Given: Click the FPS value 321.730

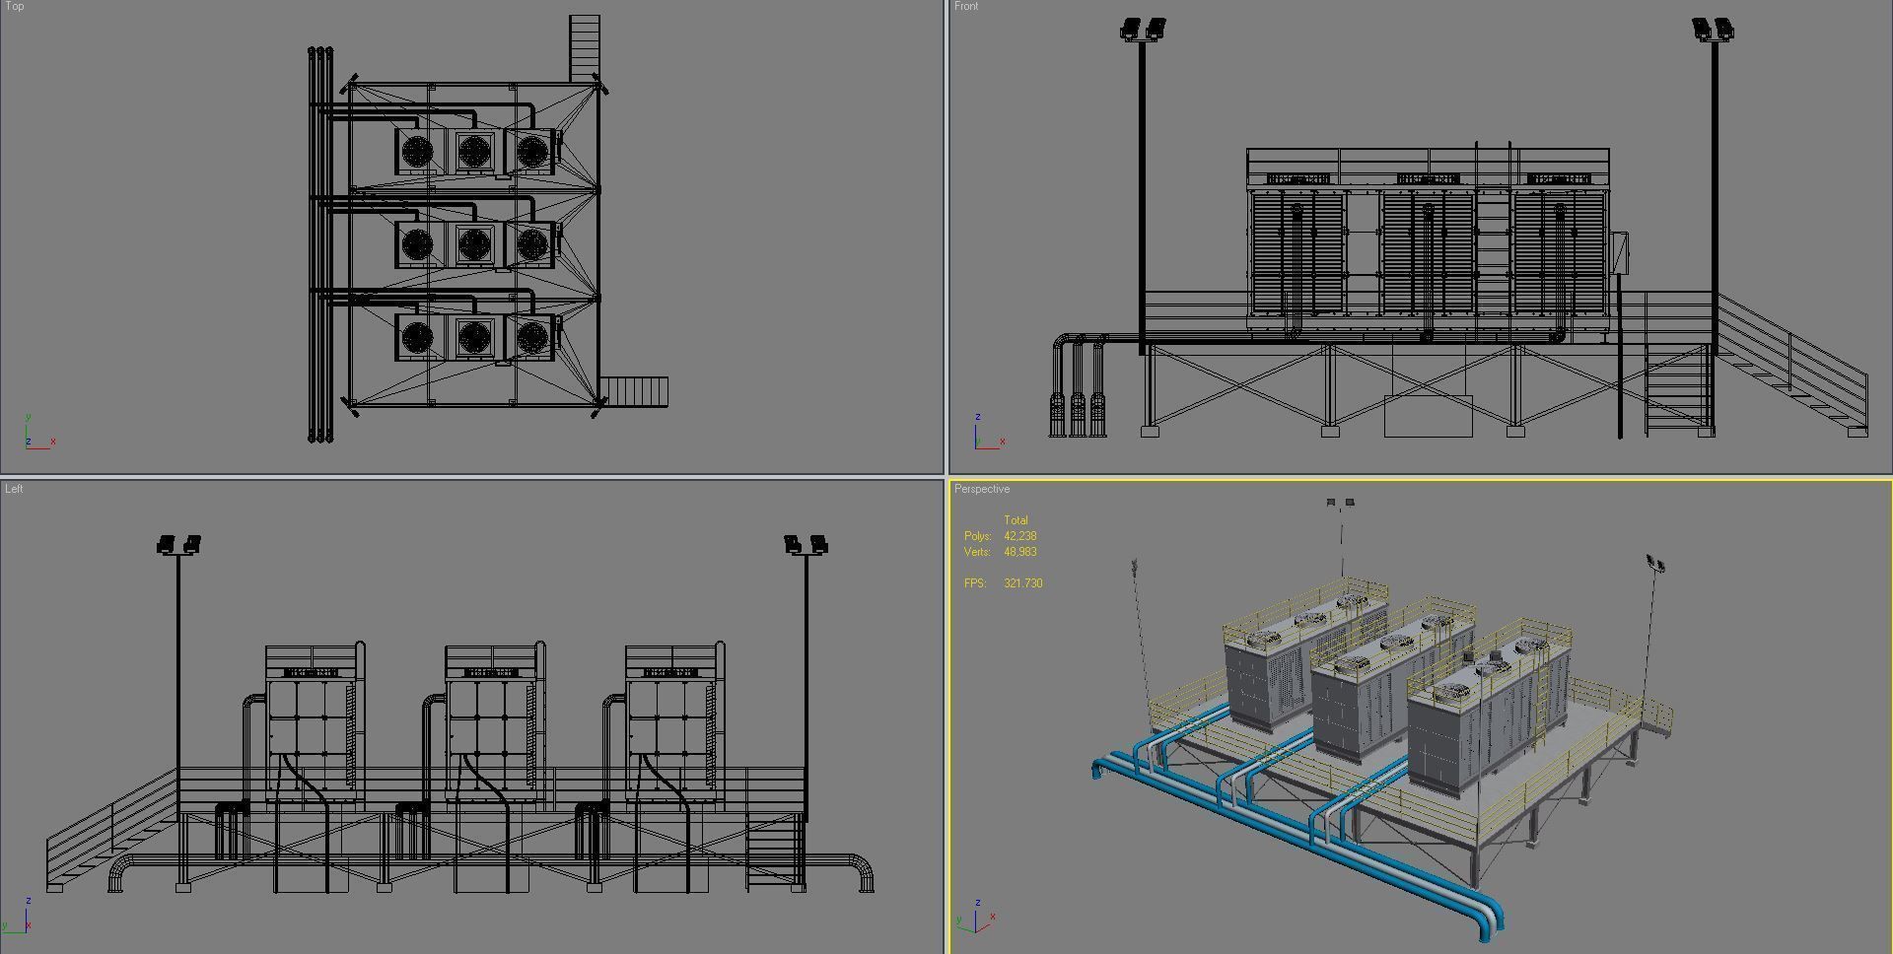Looking at the screenshot, I should [1023, 583].
